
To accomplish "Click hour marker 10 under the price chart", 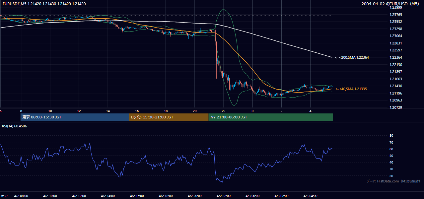I will [x=50, y=111].
